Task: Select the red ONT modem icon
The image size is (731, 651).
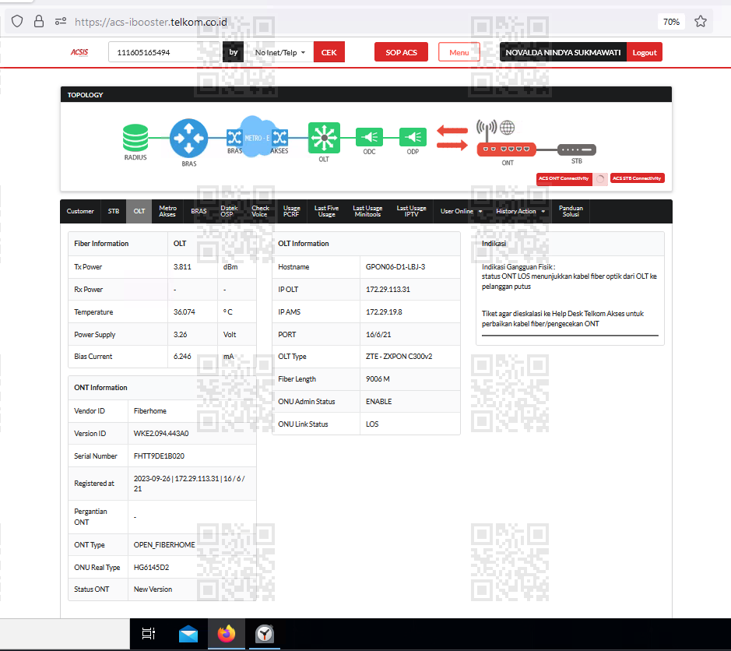Action: tap(506, 150)
